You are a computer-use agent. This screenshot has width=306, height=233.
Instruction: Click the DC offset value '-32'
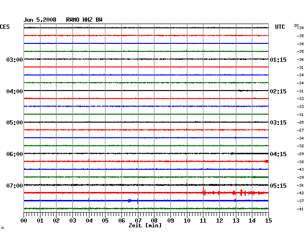point(300,146)
